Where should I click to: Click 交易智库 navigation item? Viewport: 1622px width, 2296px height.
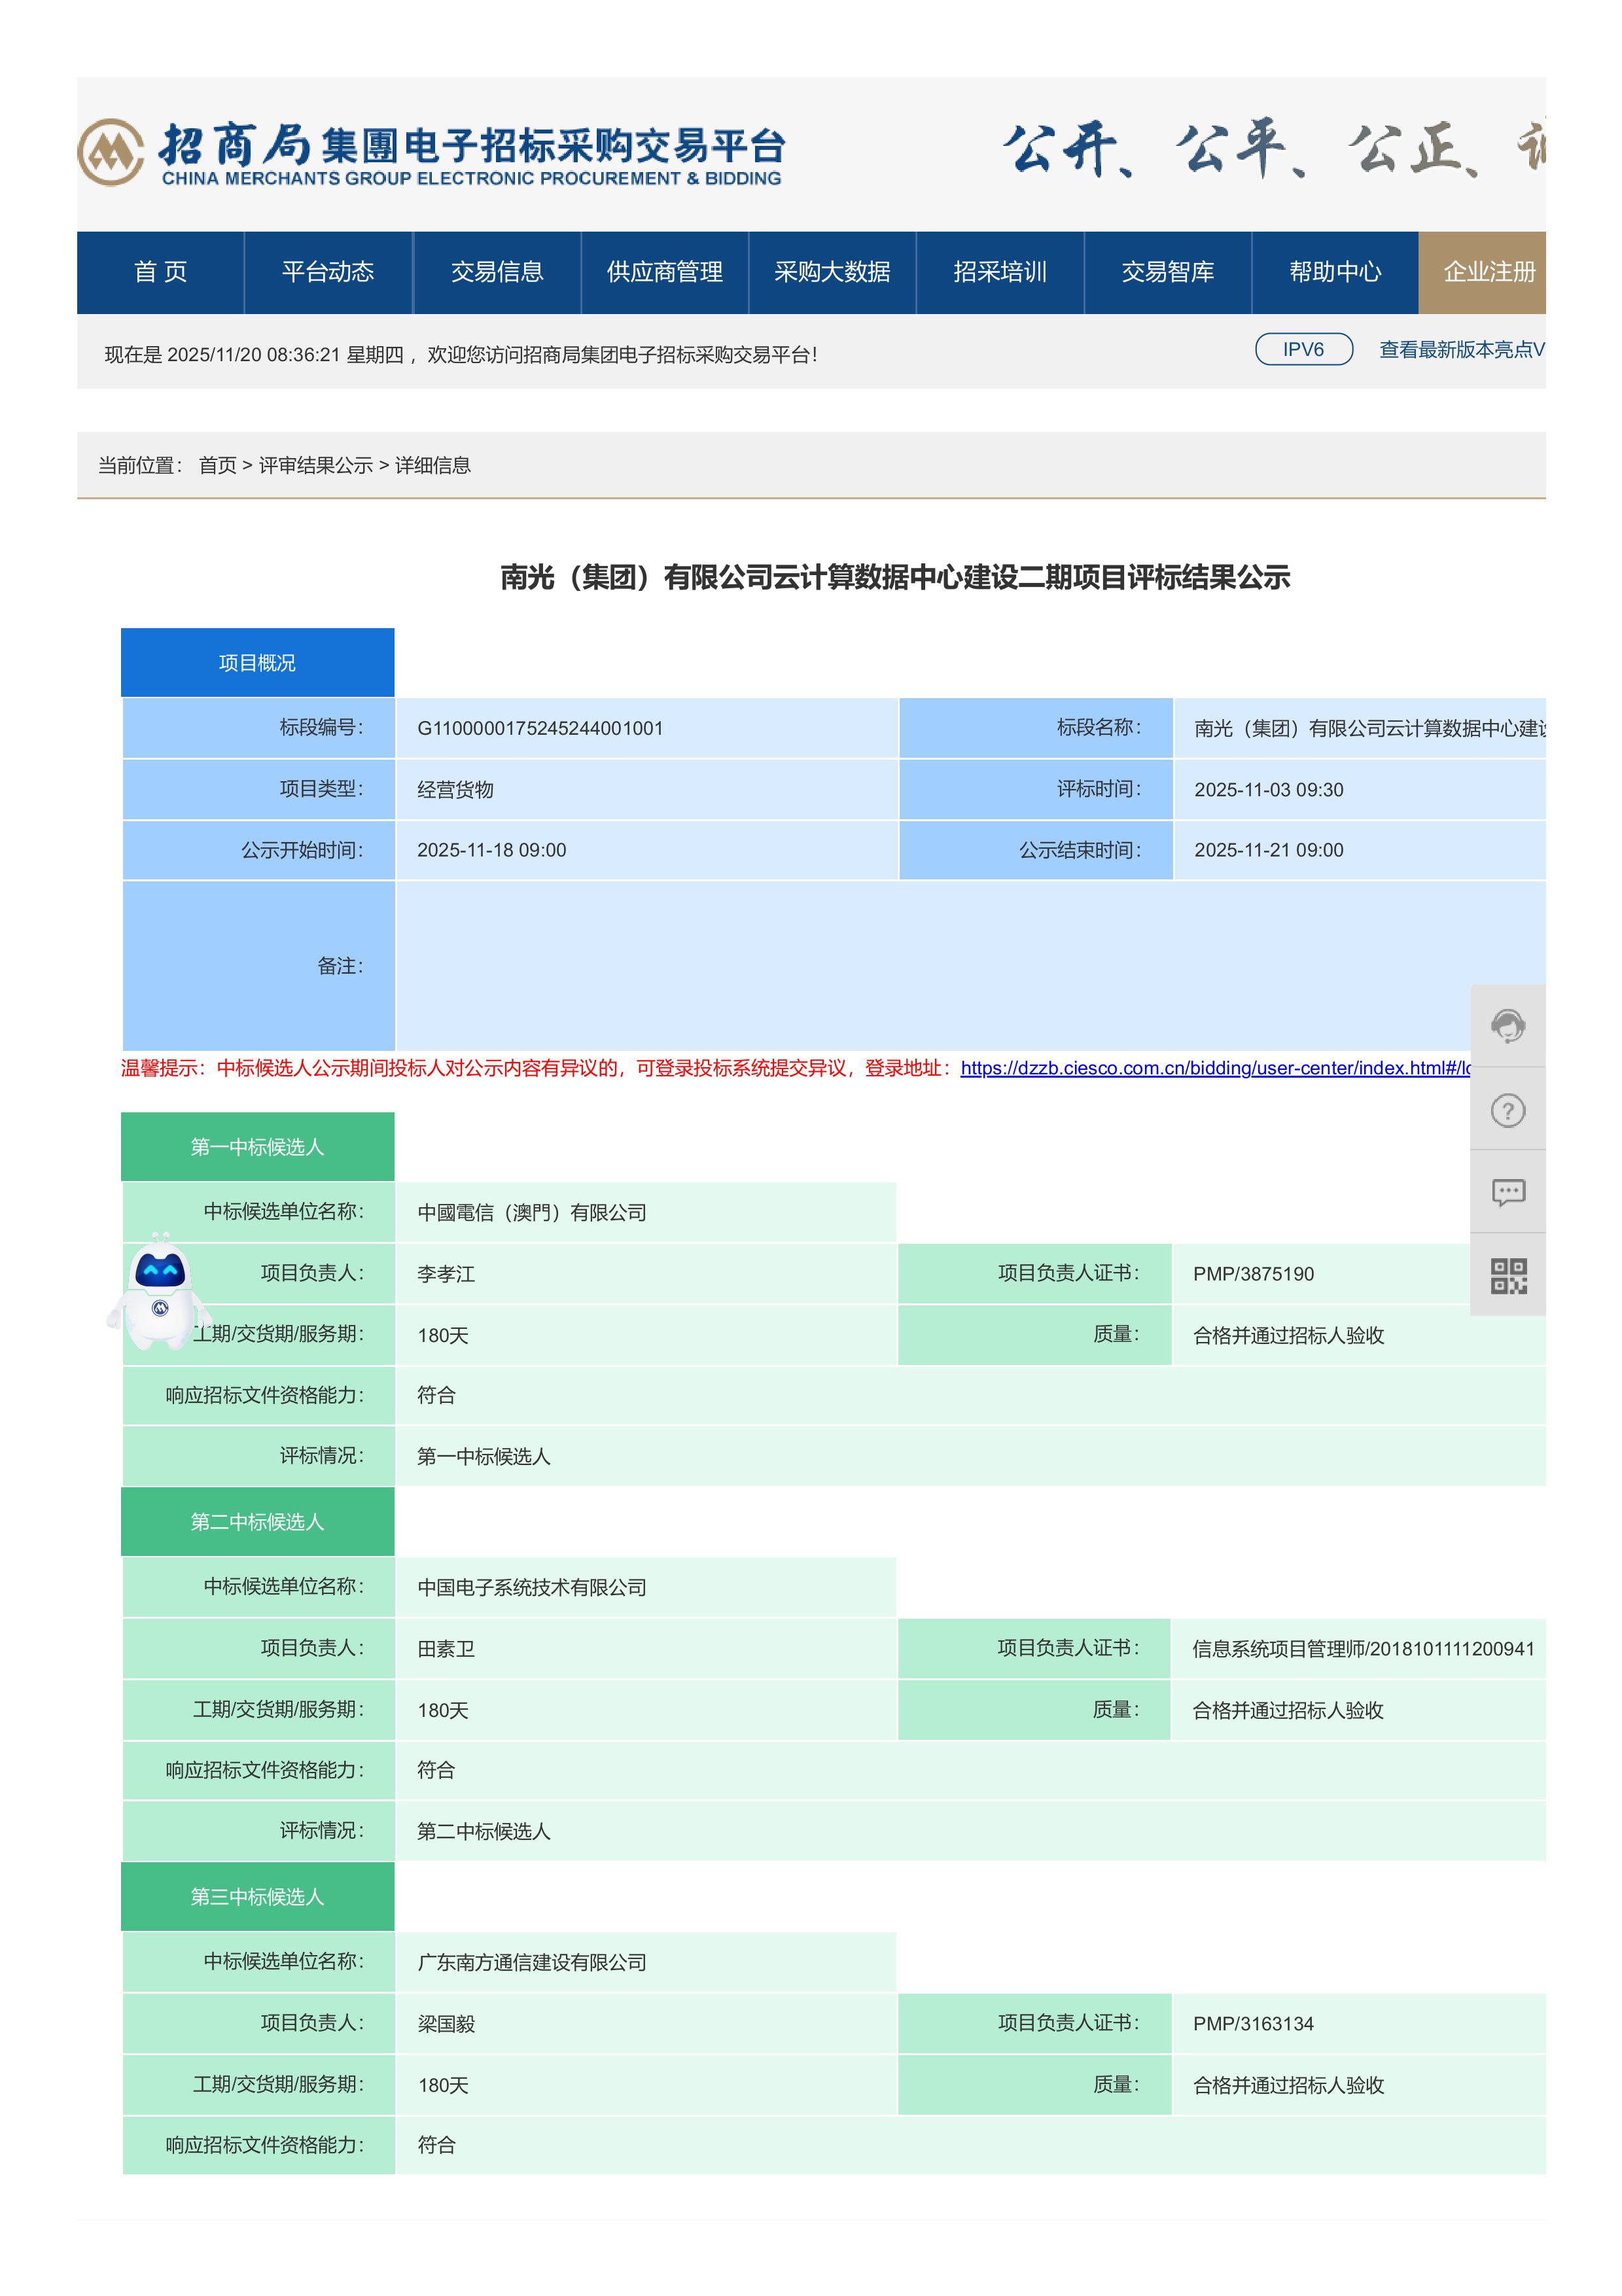pos(1167,272)
